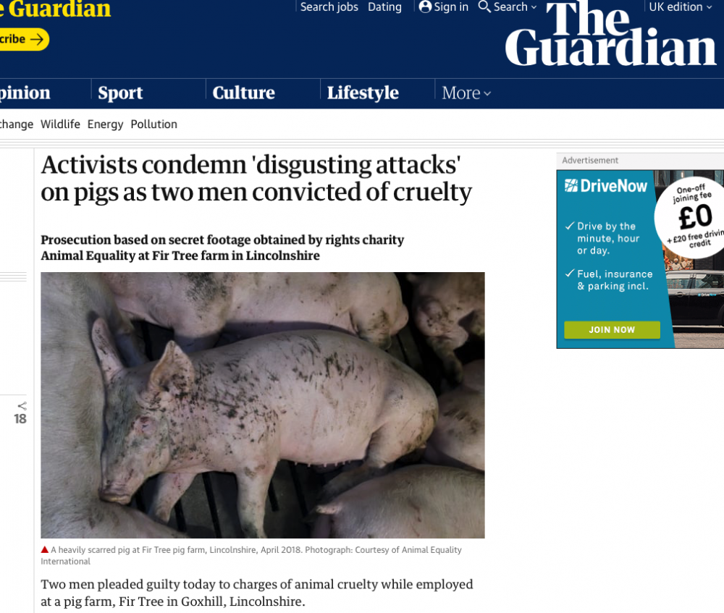The width and height of the screenshot is (724, 613).
Task: Go to the Wildlife subsection link
Action: [60, 124]
